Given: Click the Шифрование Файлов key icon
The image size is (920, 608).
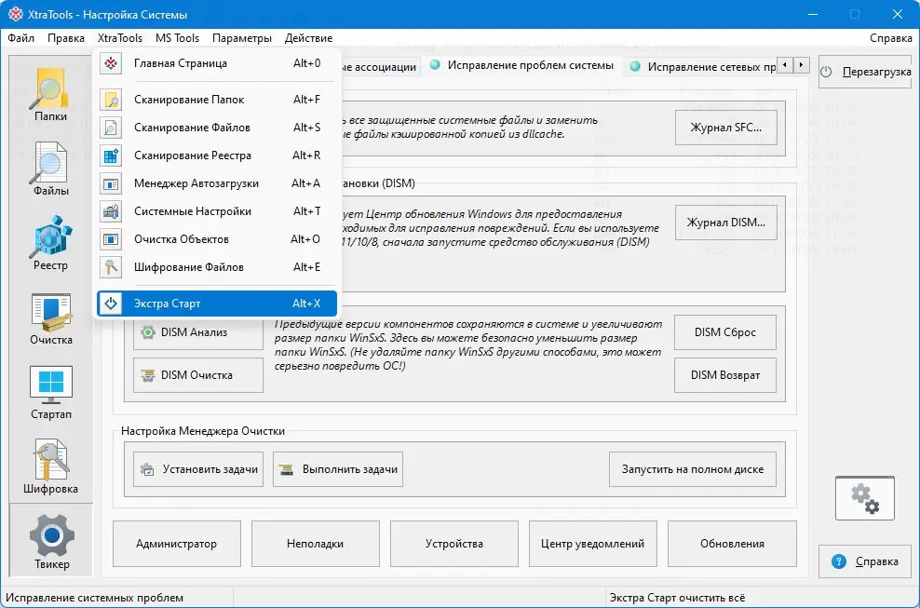Looking at the screenshot, I should tap(111, 267).
